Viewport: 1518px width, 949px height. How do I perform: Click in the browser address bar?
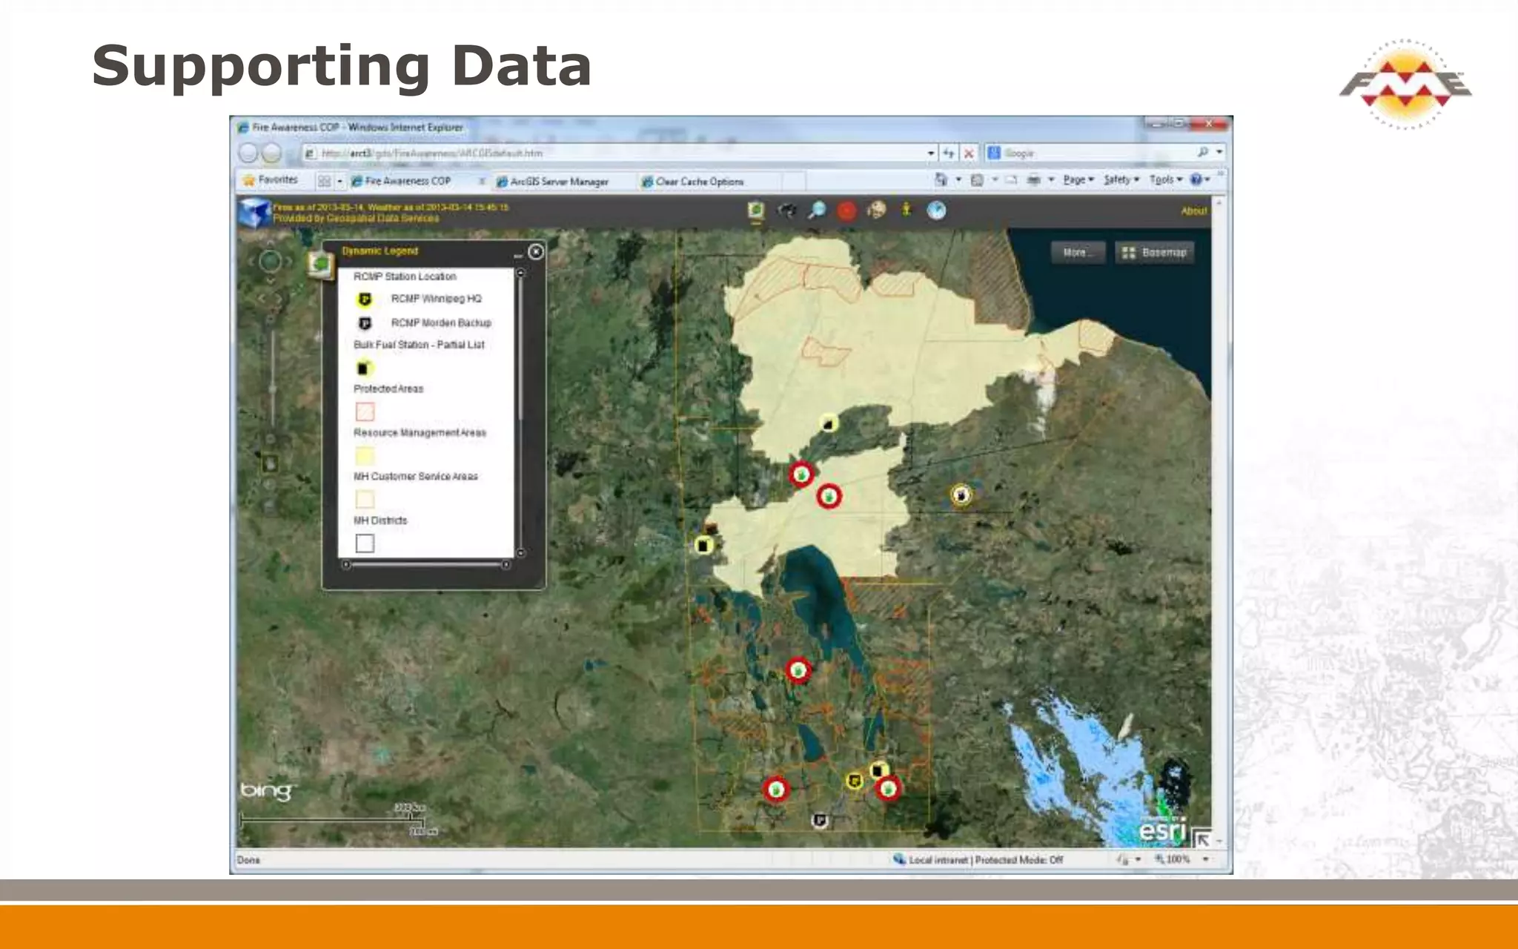[x=615, y=153]
